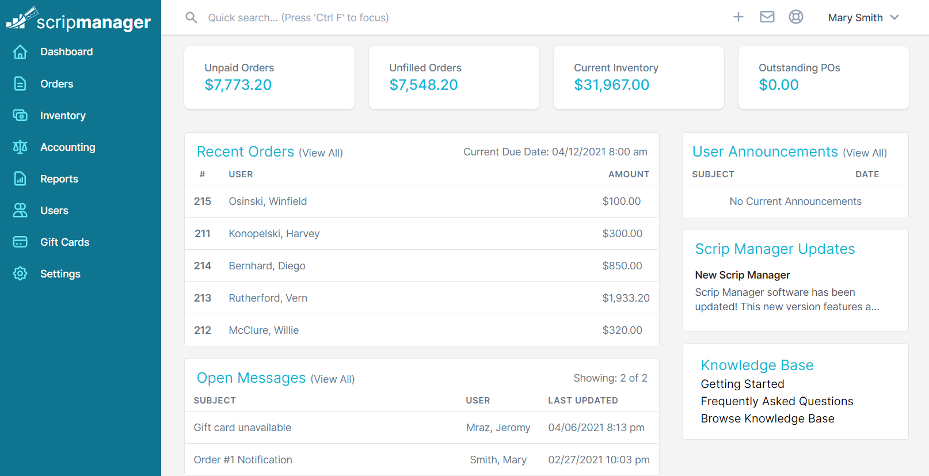The height and width of the screenshot is (476, 929).
Task: View all Open Messages
Action: coord(333,379)
